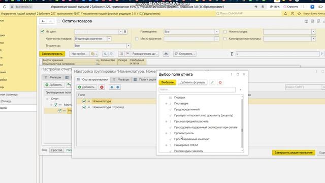Click the collapse groups icon near Разворачивать до
The height and width of the screenshot is (183, 325).
click(127, 54)
